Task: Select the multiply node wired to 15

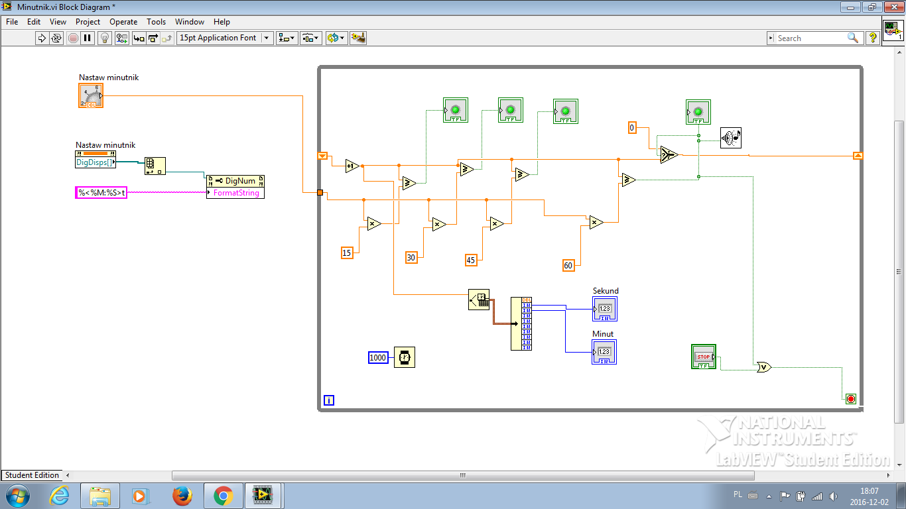Action: tap(373, 224)
